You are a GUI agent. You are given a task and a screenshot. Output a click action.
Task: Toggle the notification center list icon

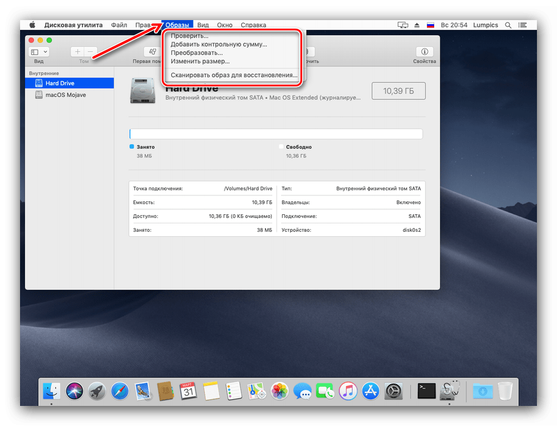coord(522,25)
